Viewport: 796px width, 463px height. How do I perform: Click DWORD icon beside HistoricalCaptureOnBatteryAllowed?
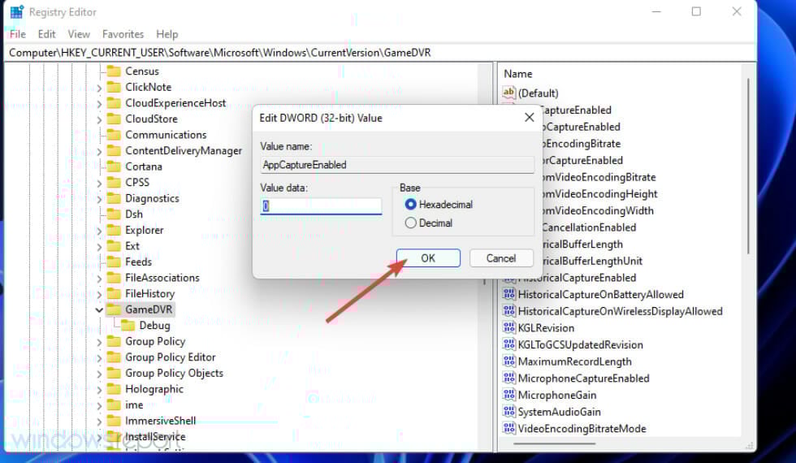pos(508,294)
